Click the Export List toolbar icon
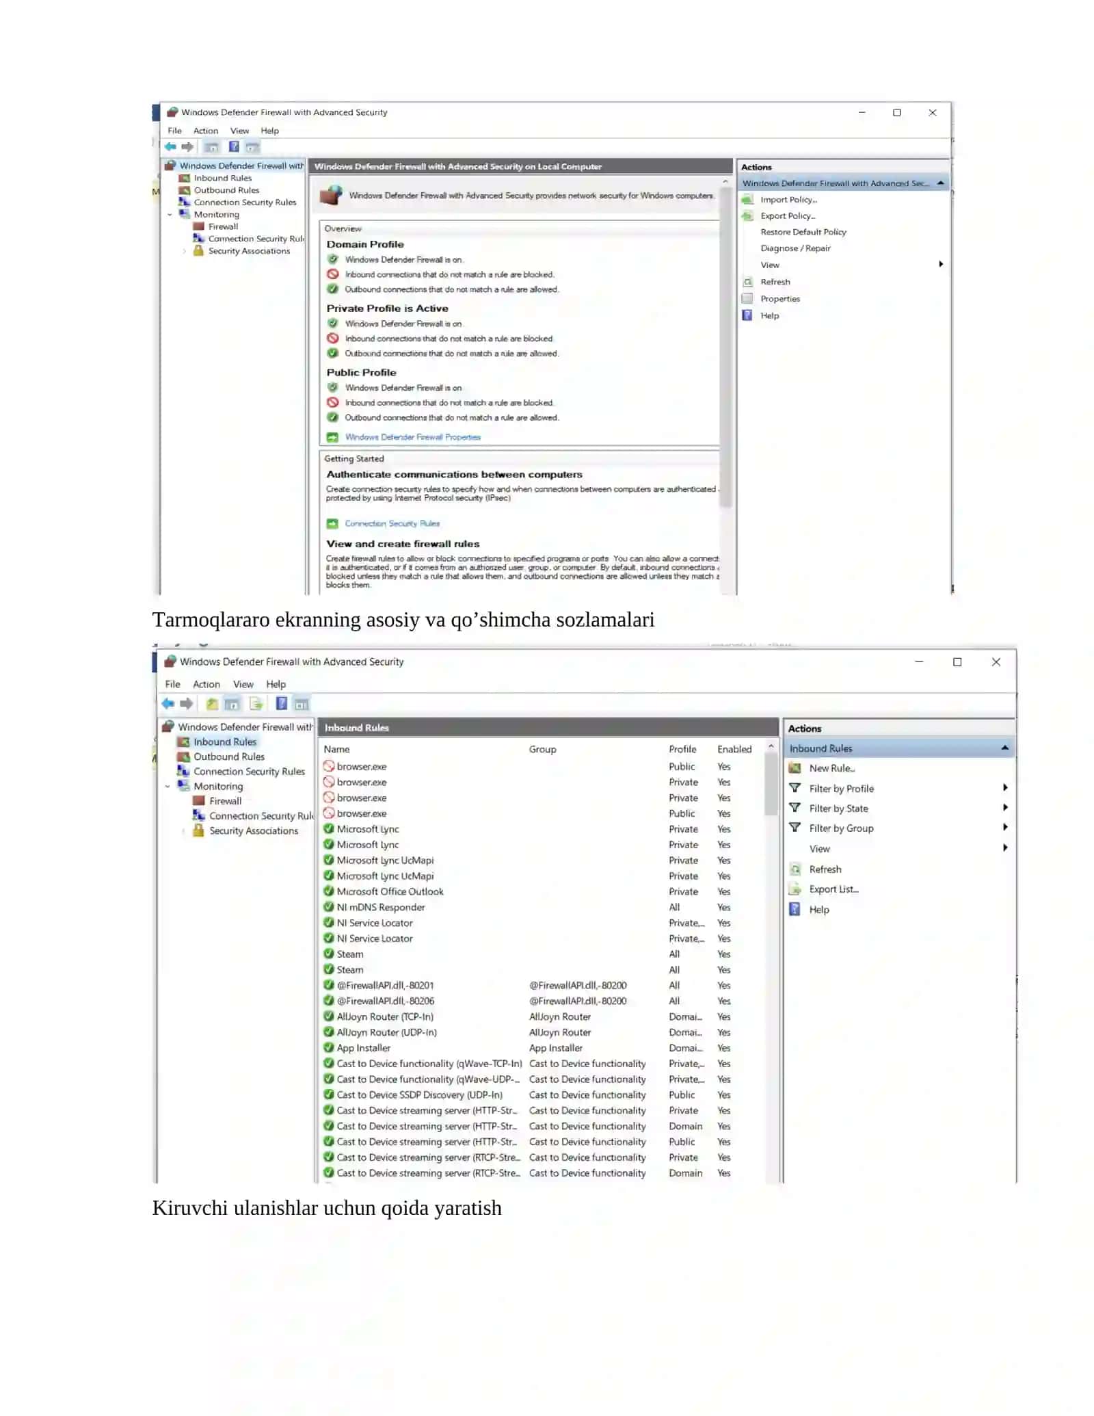1094x1416 pixels. click(256, 703)
